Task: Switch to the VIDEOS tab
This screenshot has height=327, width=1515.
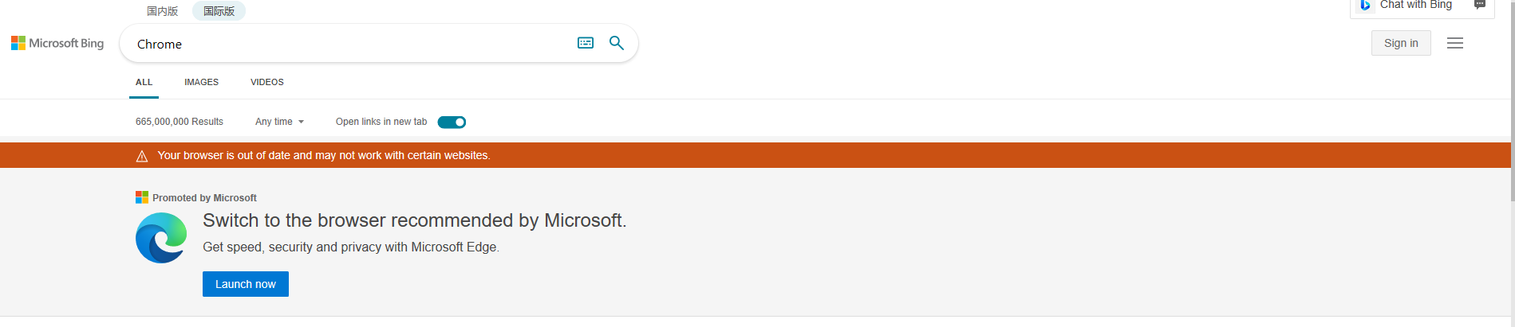Action: 266,82
